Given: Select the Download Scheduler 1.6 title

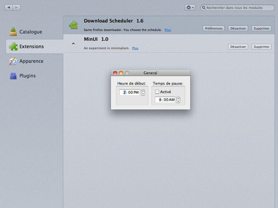Looking at the screenshot, I should [114, 21].
